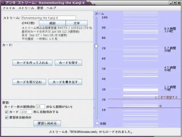Click the カードを探す button

(68, 63)
